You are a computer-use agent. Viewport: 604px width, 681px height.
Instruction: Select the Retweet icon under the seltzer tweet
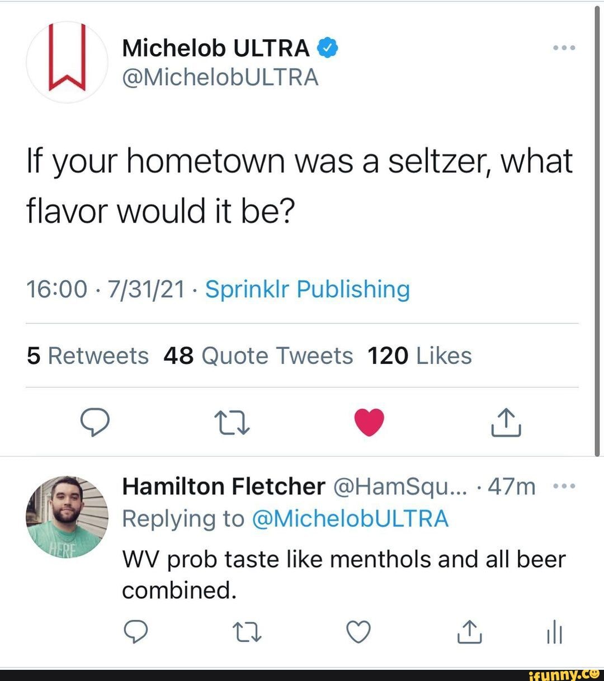tap(233, 423)
